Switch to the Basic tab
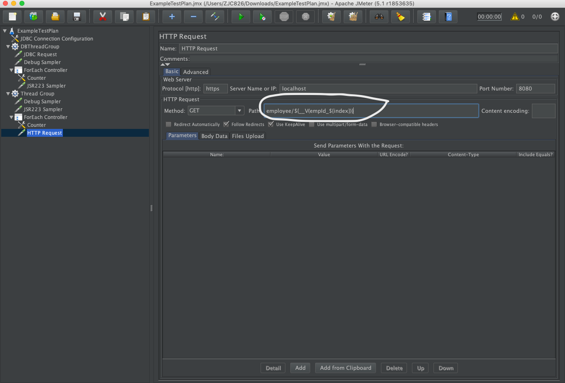Viewport: 565px width, 383px height. point(172,71)
